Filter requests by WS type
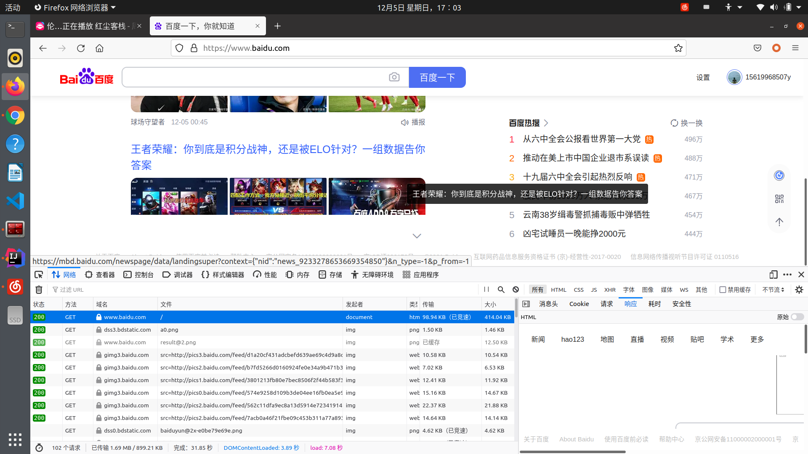The height and width of the screenshot is (454, 808). 684,290
